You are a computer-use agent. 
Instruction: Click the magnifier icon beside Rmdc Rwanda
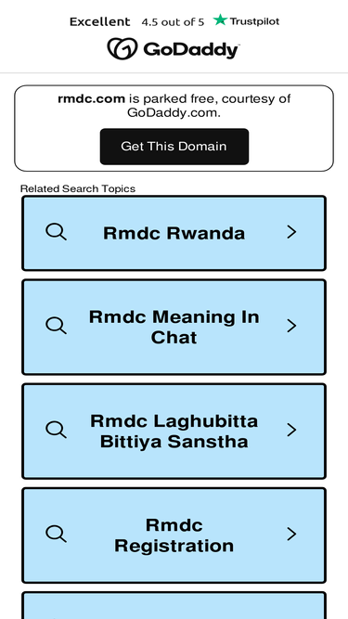click(x=56, y=232)
